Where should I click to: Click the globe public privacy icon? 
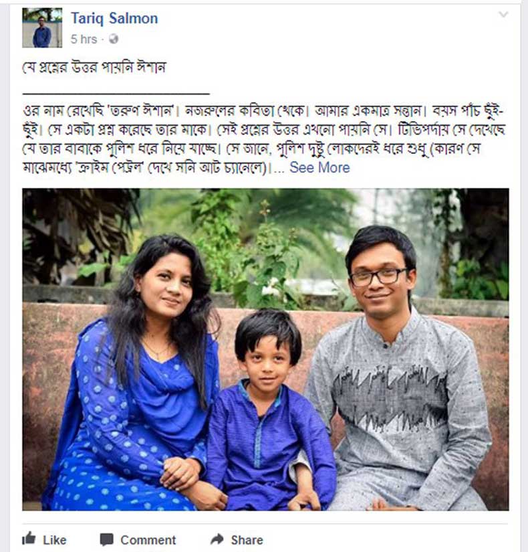coord(114,39)
